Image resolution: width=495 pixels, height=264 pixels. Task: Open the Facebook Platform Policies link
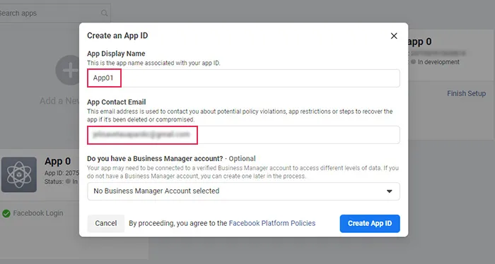(272, 223)
